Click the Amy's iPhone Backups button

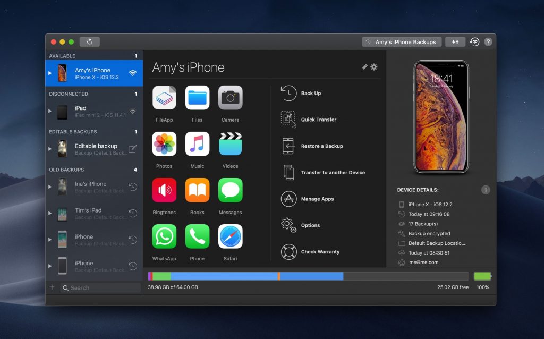(402, 42)
